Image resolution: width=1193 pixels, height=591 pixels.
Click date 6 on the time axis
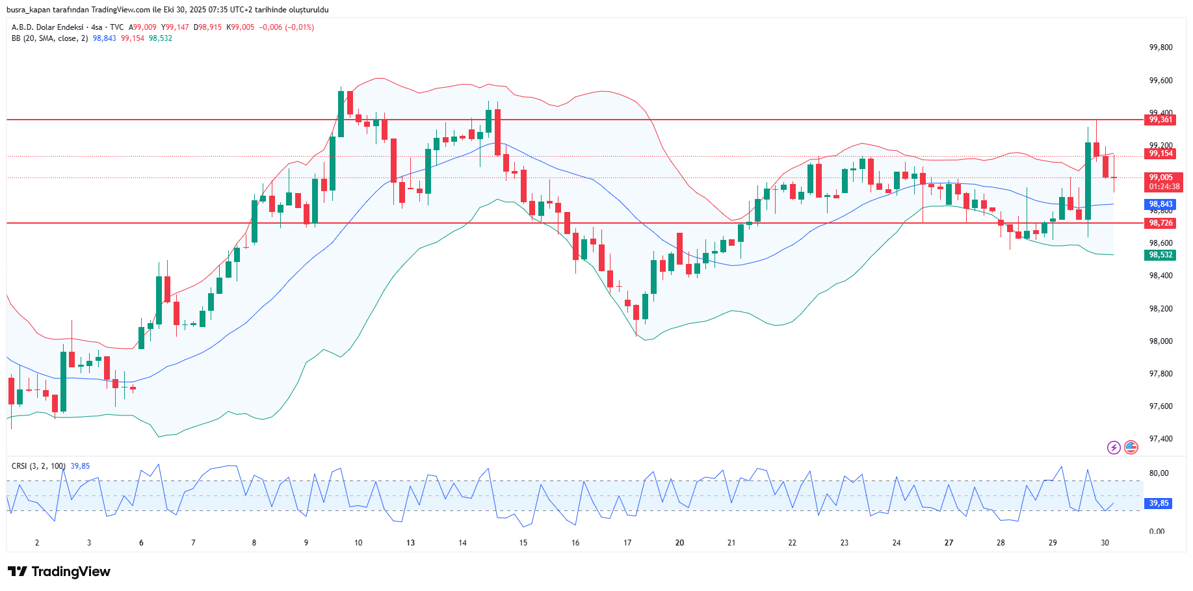pyautogui.click(x=141, y=543)
